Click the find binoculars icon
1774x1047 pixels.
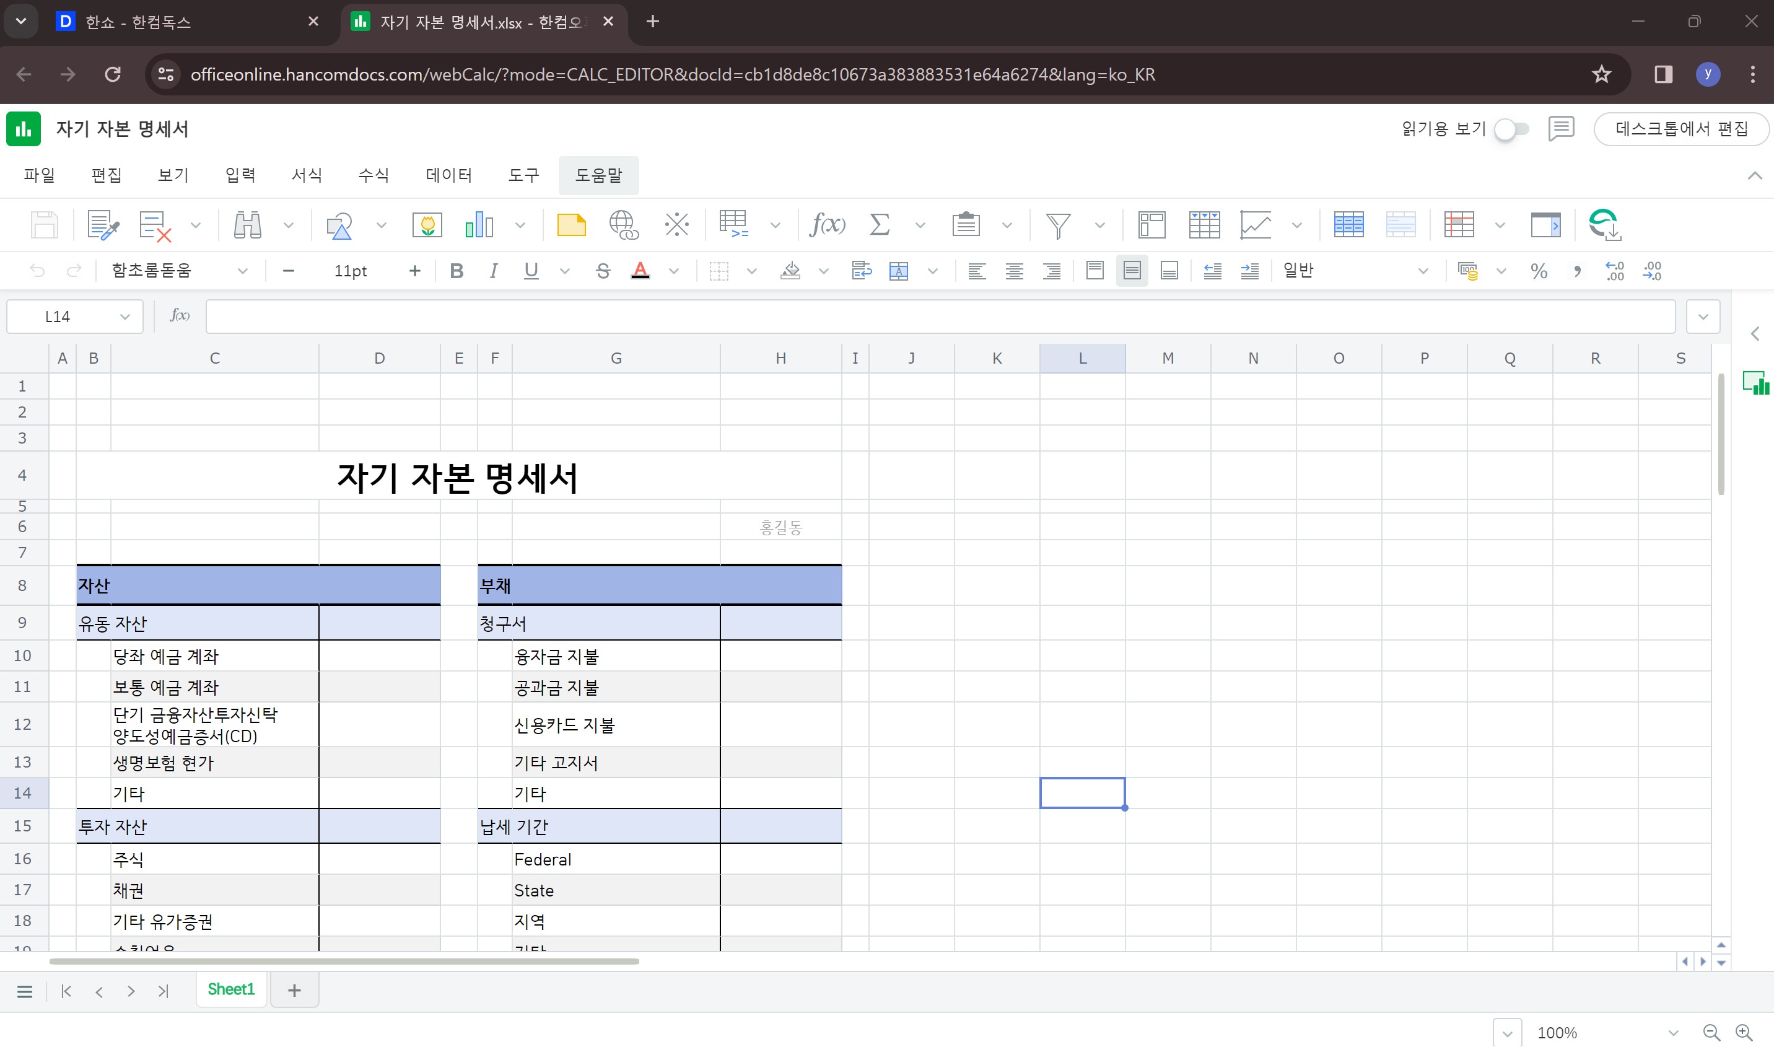(x=248, y=225)
